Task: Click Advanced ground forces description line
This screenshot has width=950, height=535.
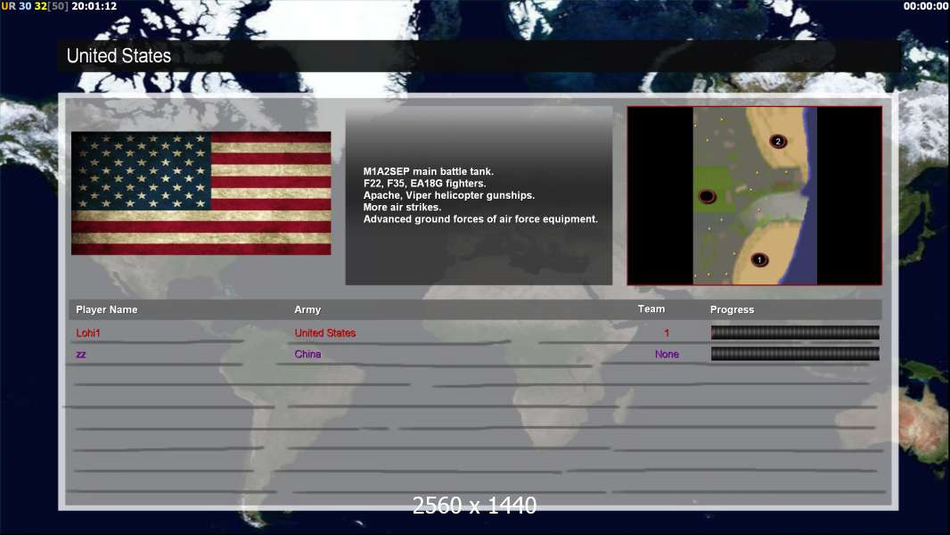Action: pyautogui.click(x=480, y=218)
